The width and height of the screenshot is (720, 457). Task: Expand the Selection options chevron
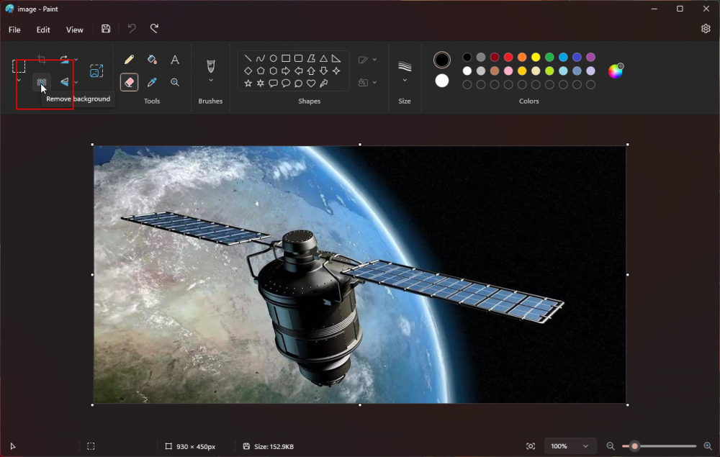19,81
